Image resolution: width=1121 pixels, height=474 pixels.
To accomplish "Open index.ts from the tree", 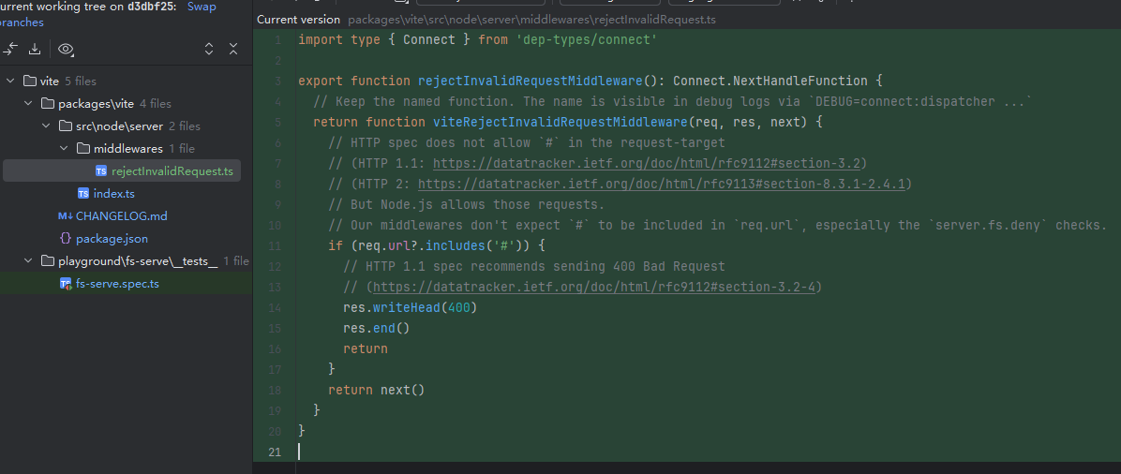I will pos(113,193).
